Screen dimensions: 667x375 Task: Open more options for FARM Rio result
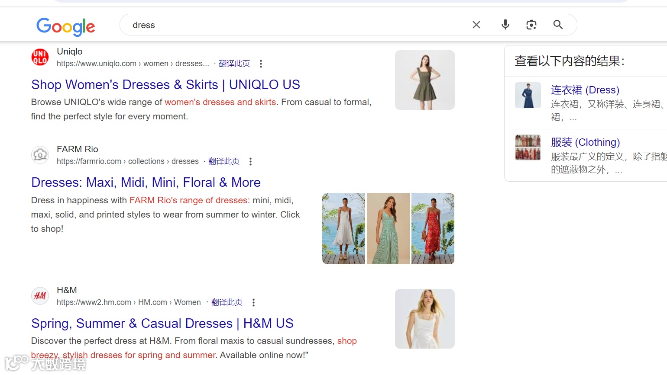[250, 162]
